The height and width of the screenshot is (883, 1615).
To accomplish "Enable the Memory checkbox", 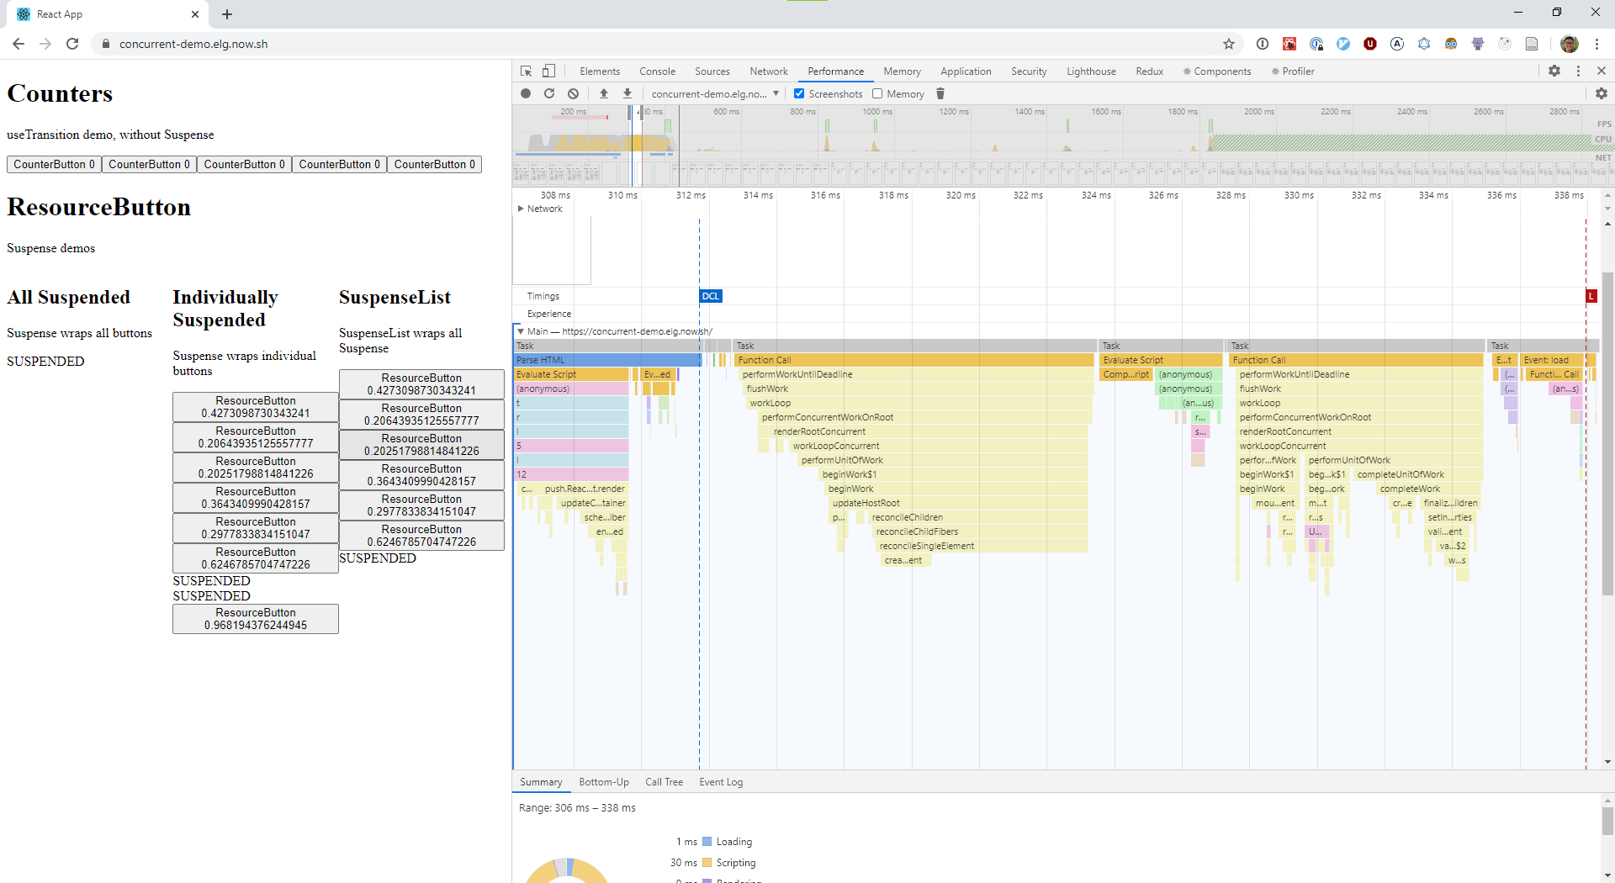I will point(877,93).
